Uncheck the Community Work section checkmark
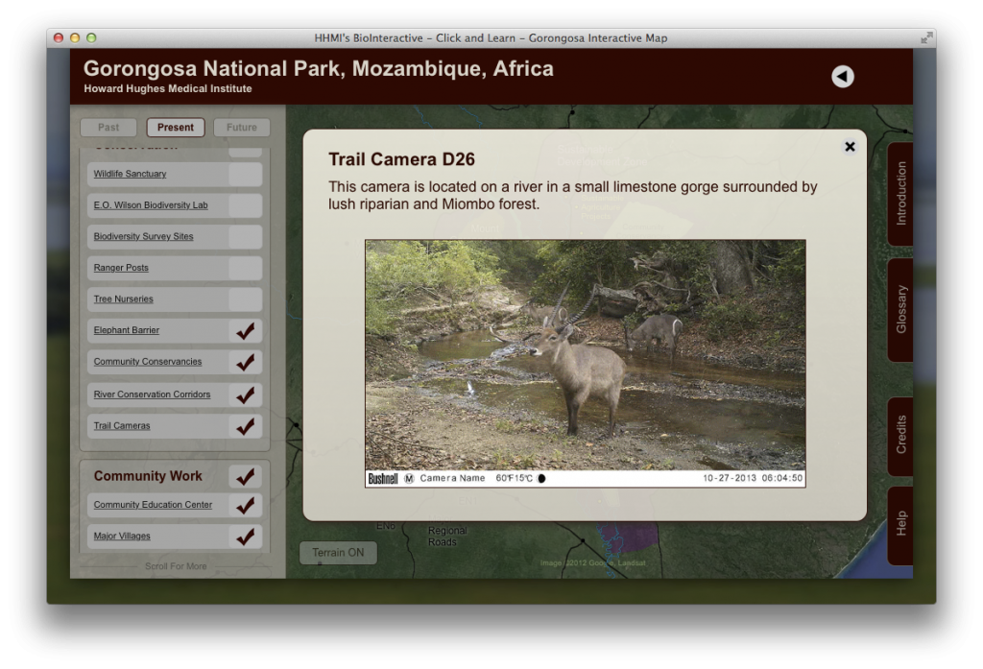This screenshot has height=669, width=983. (247, 476)
